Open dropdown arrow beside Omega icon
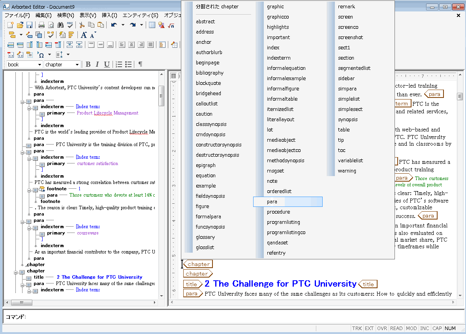The width and height of the screenshot is (466, 334). [x=49, y=54]
